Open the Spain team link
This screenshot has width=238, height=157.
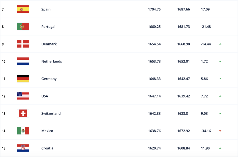point(46,9)
